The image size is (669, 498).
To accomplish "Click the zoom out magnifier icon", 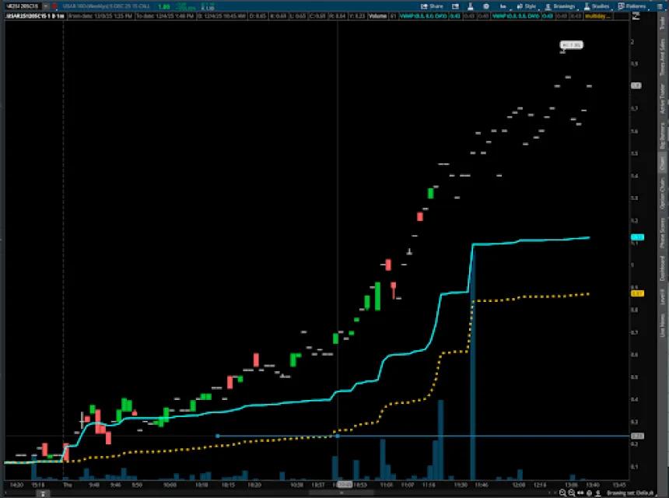I will pyautogui.click(x=572, y=493).
